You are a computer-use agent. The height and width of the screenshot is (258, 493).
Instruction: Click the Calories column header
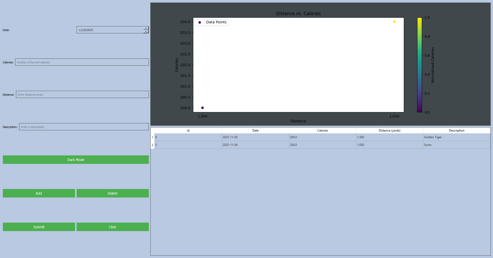point(322,130)
